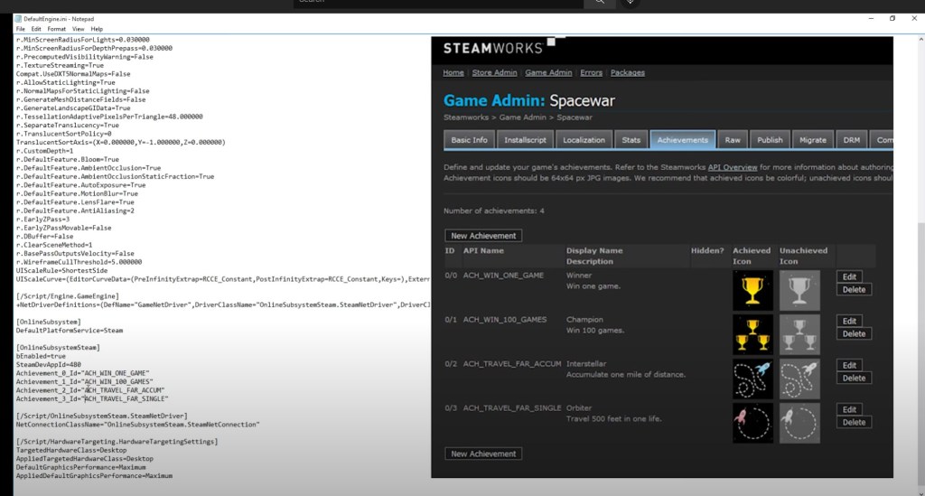Select the Champion unachieved gray trophies icon
The width and height of the screenshot is (925, 496).
799,334
